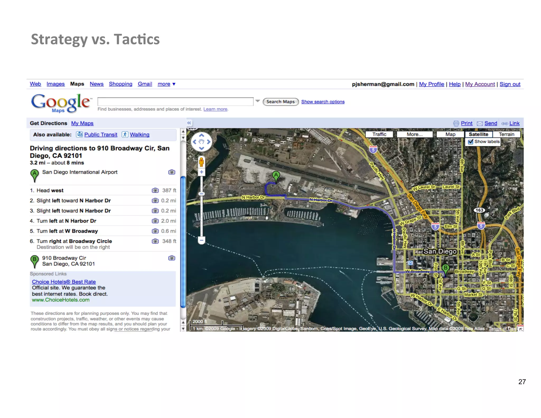Click the Search Maps button

[x=281, y=102]
